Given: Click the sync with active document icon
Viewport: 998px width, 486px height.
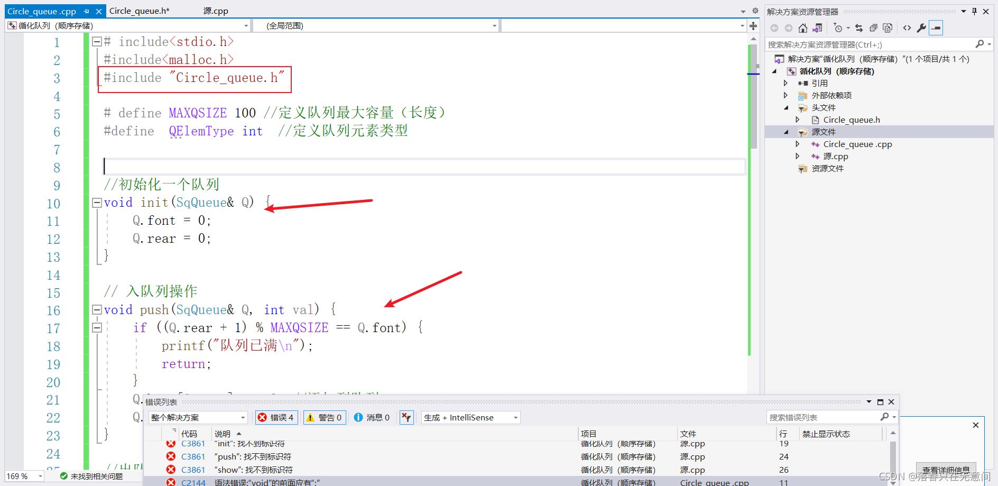Looking at the screenshot, I should pyautogui.click(x=859, y=28).
